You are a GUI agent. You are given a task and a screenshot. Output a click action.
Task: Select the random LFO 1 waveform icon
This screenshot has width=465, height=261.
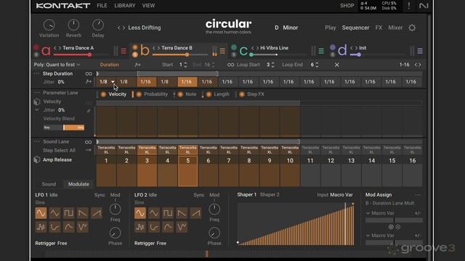41,227
